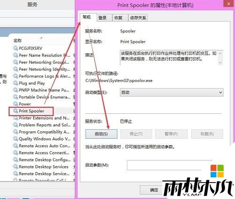Click the 启动参数 input field

pos(168,165)
